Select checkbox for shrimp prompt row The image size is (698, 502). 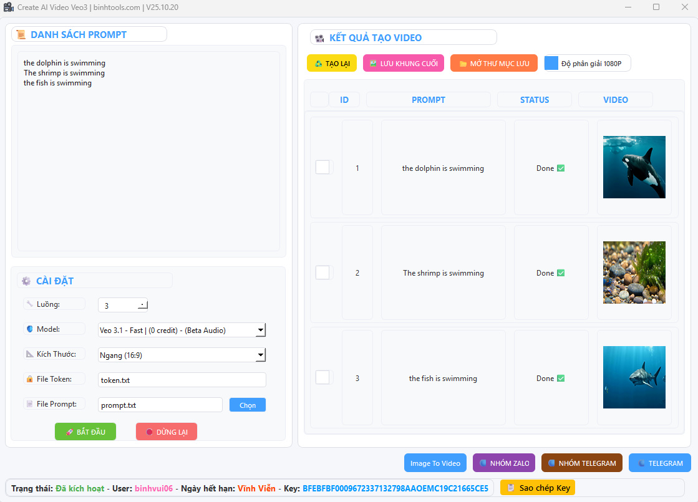[x=322, y=273]
